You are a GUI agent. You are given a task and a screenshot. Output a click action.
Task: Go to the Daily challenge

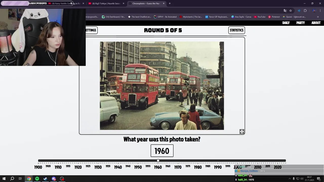286,23
